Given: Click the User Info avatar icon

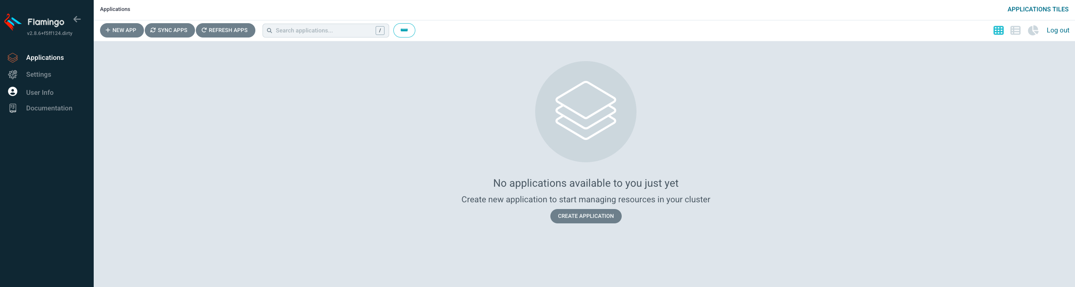Looking at the screenshot, I should [x=13, y=91].
